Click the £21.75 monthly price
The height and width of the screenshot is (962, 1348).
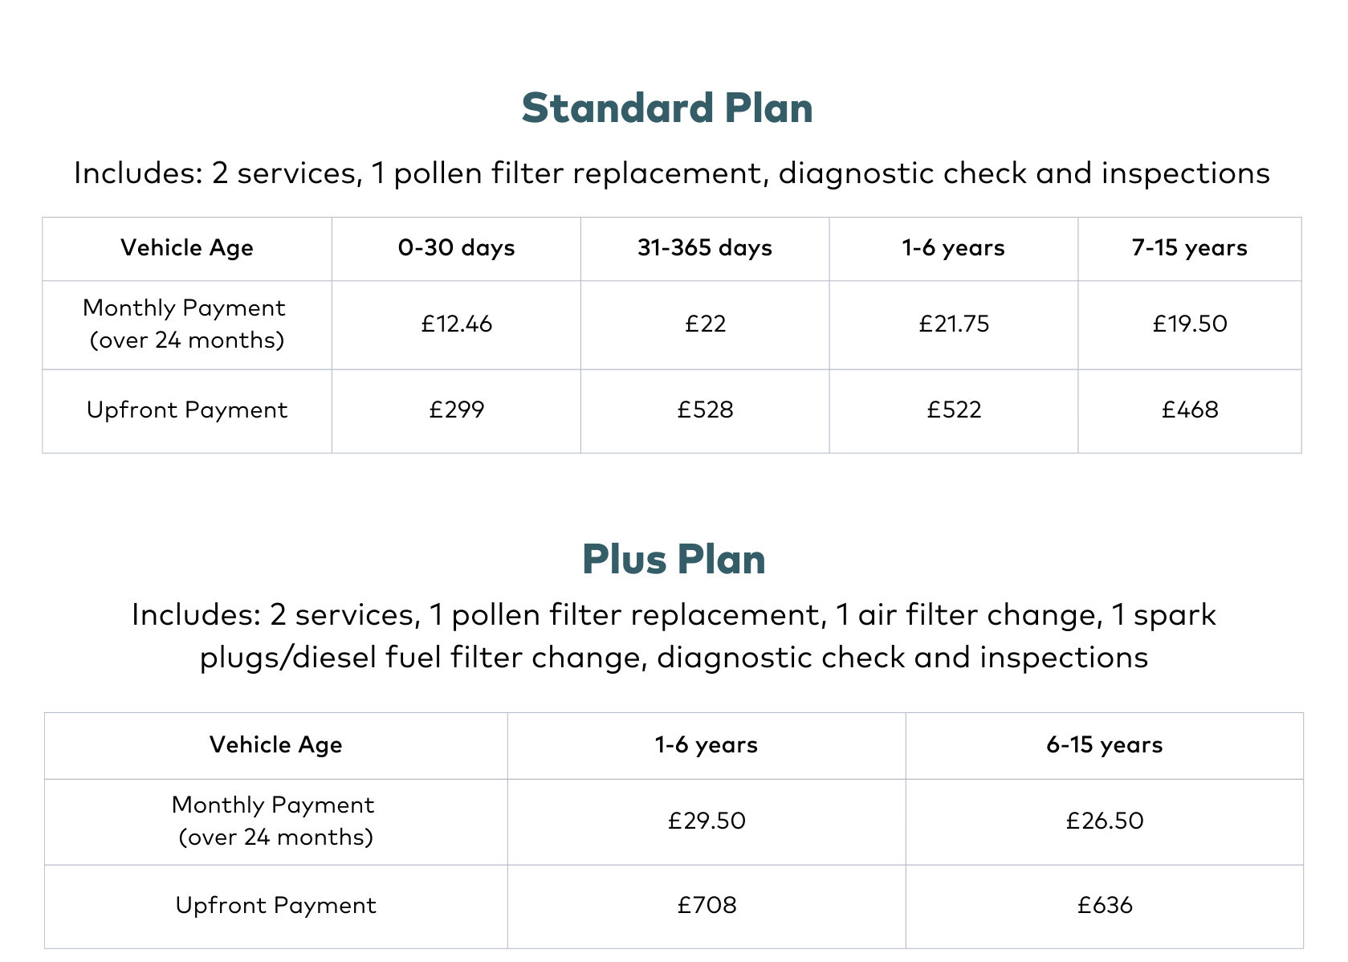[954, 324]
